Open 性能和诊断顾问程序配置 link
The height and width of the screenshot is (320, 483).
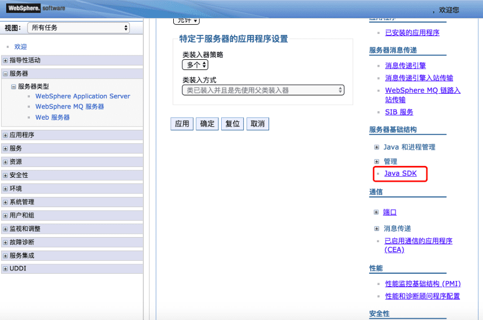[422, 296]
